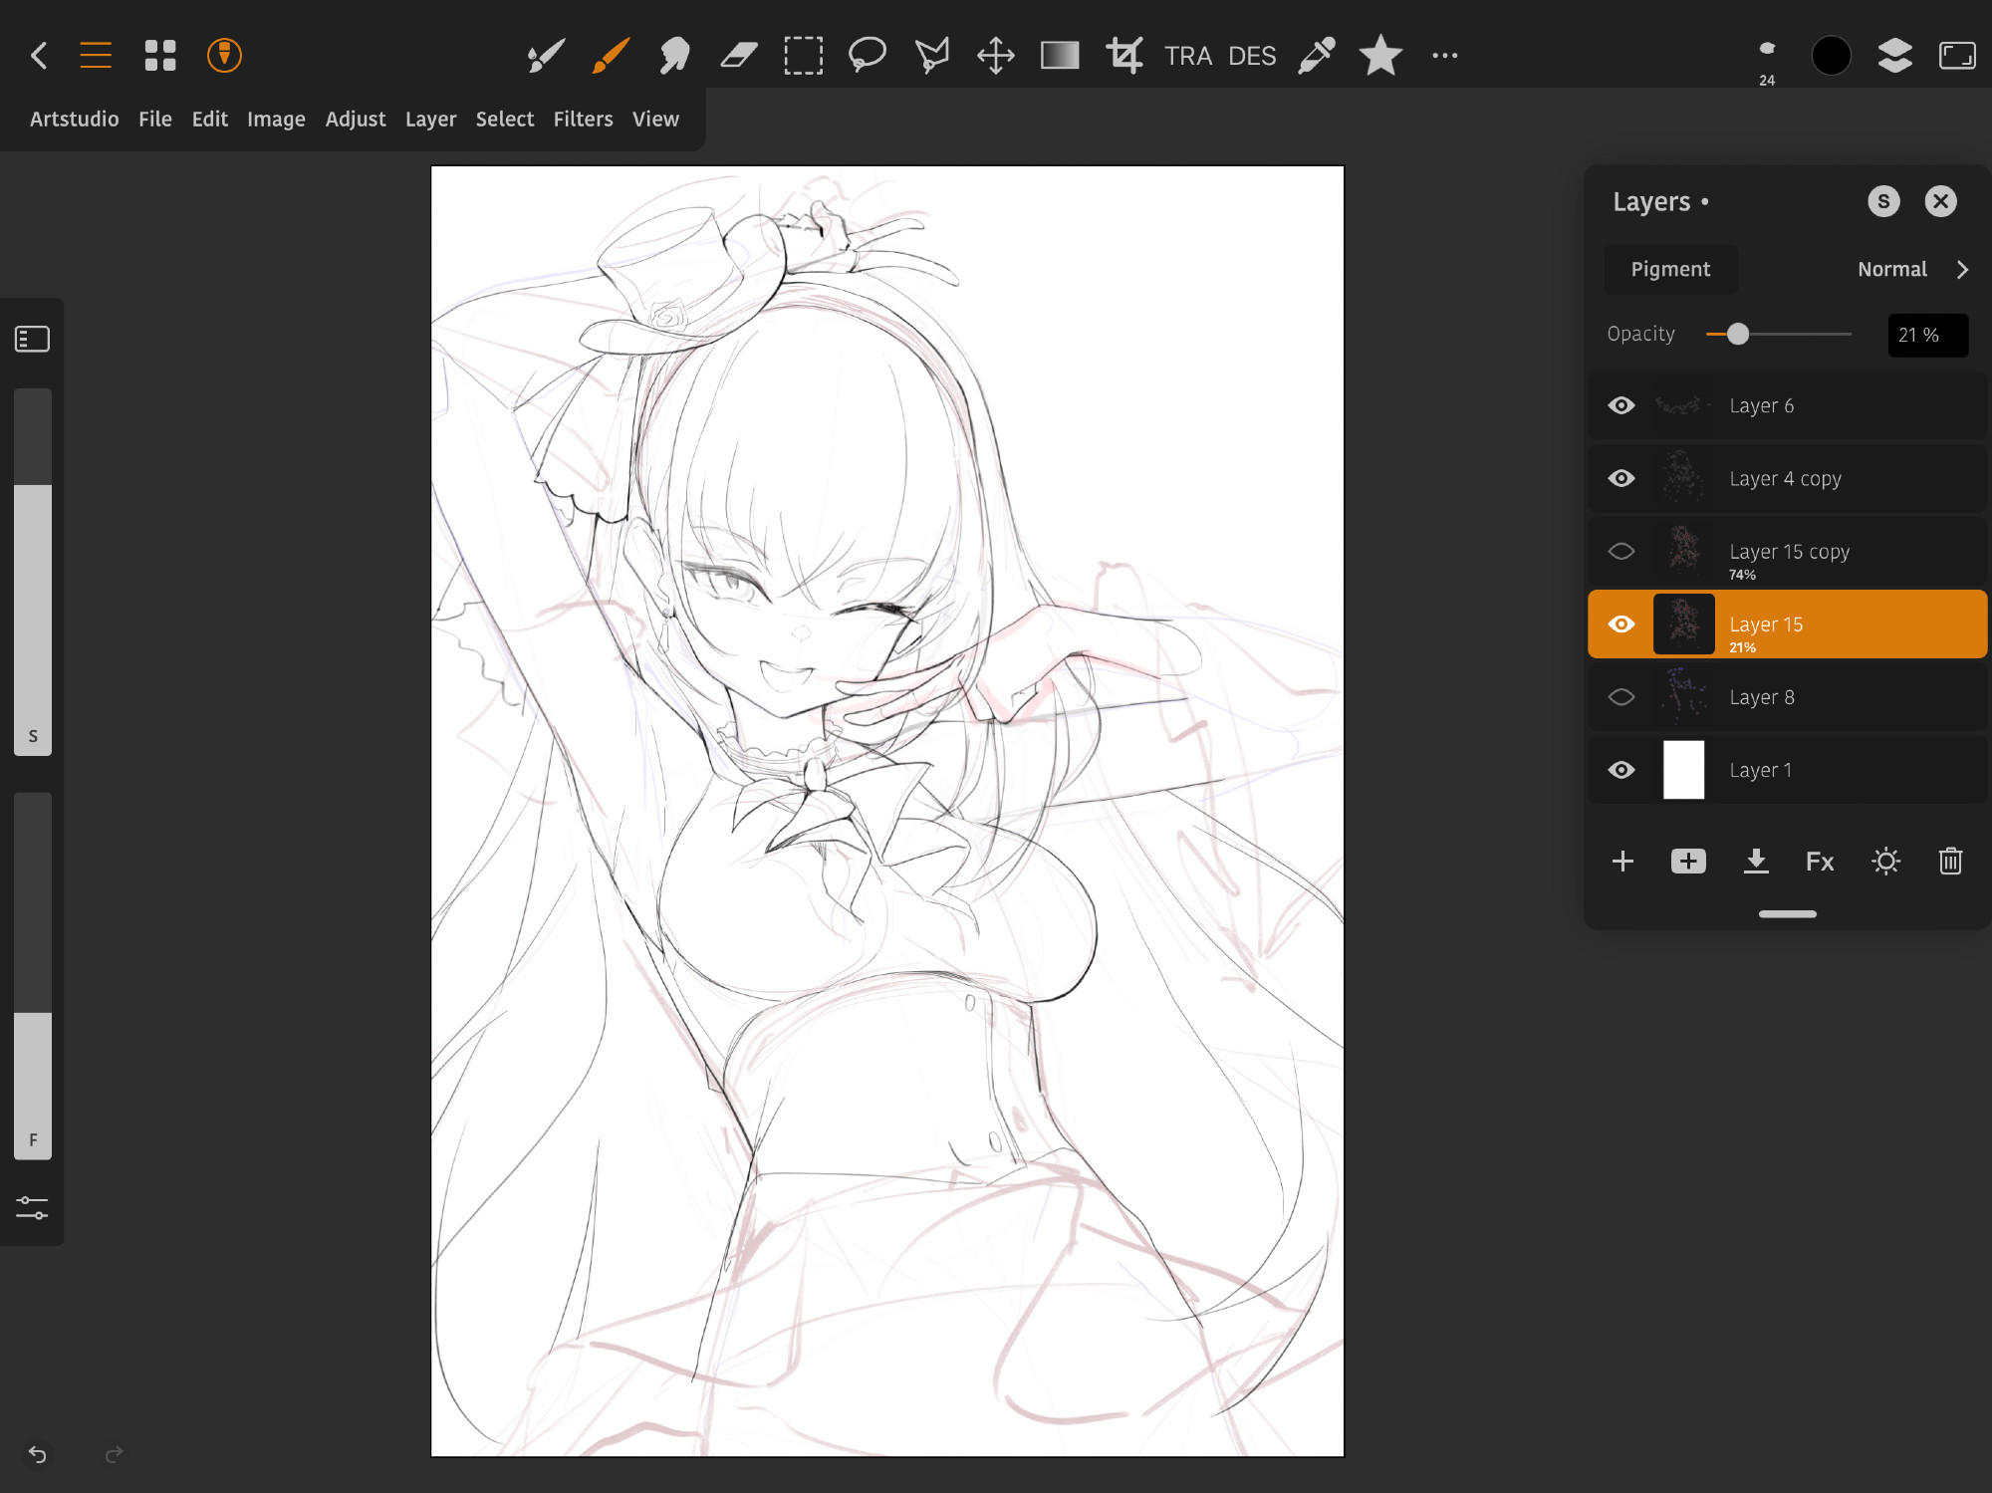This screenshot has width=1992, height=1493.
Task: Open the View menu
Action: click(x=655, y=119)
